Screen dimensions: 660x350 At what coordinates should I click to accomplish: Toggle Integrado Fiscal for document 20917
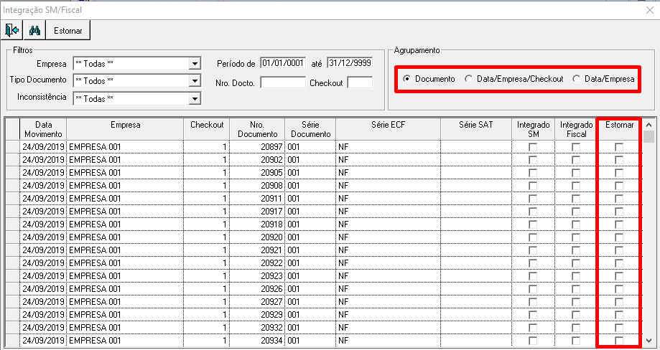pyautogui.click(x=576, y=212)
